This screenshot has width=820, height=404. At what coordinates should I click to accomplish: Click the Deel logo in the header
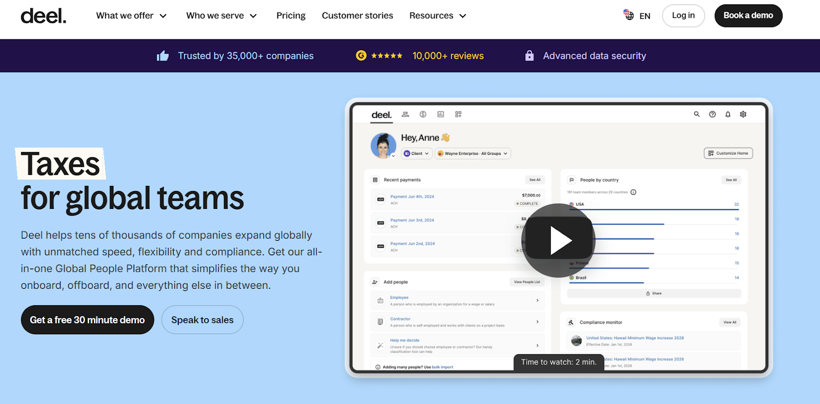[44, 16]
